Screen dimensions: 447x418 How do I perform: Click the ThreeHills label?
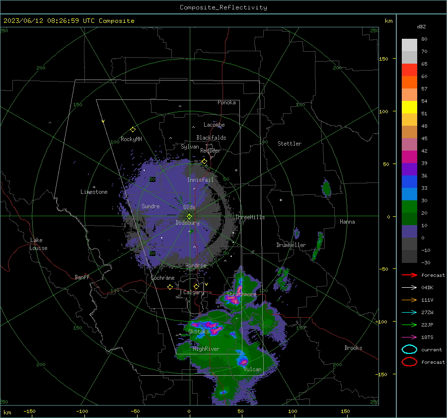point(250,217)
